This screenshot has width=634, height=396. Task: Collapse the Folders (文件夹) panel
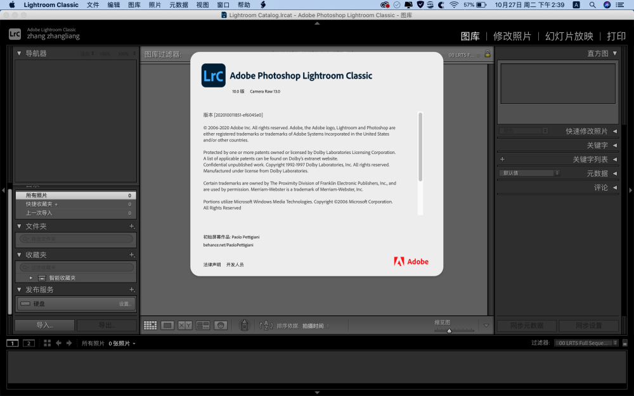click(x=19, y=226)
